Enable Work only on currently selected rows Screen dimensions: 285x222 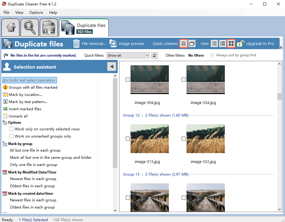tap(11, 129)
